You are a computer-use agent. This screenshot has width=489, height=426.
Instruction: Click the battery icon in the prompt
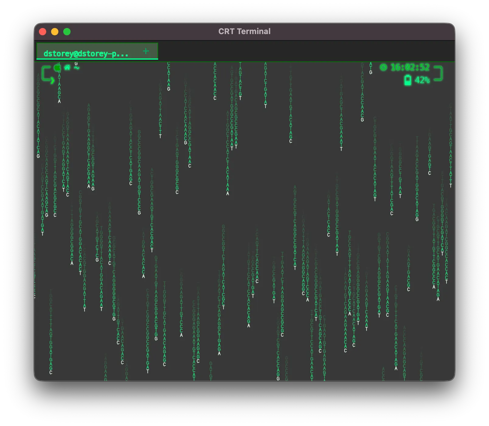[407, 80]
